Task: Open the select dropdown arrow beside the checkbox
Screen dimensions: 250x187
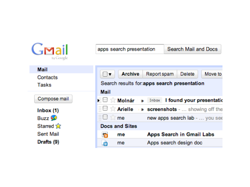Action: pos(110,74)
